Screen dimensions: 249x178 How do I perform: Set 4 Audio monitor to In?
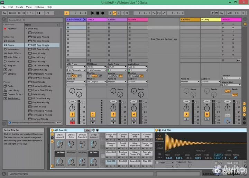point(130,76)
